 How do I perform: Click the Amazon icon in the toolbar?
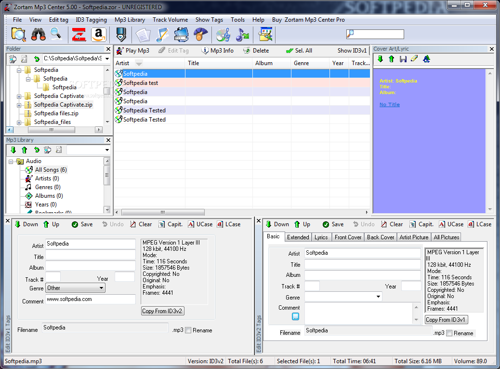pyautogui.click(x=98, y=34)
